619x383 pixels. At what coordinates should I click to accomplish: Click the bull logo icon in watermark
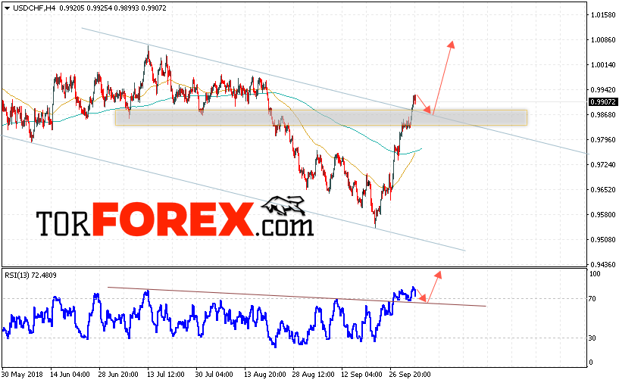click(283, 205)
